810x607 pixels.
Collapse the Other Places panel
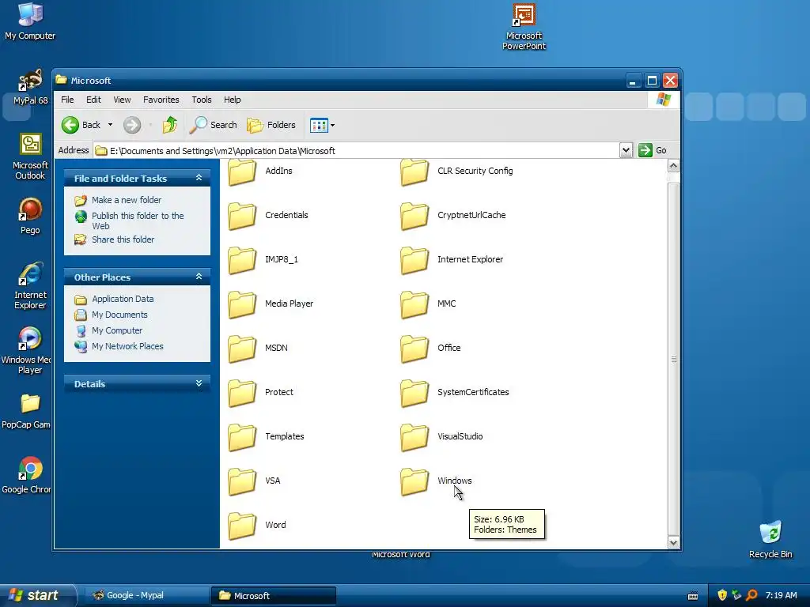(x=199, y=277)
